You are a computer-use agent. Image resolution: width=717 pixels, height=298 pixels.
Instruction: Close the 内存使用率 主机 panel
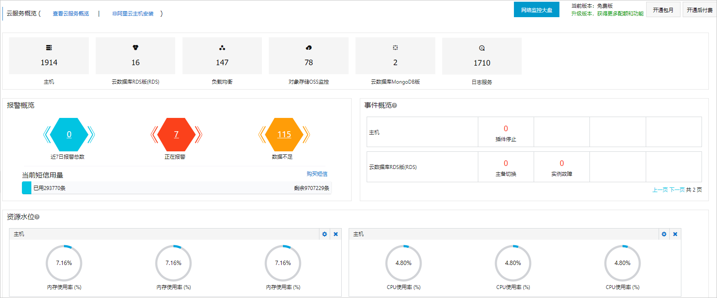336,234
